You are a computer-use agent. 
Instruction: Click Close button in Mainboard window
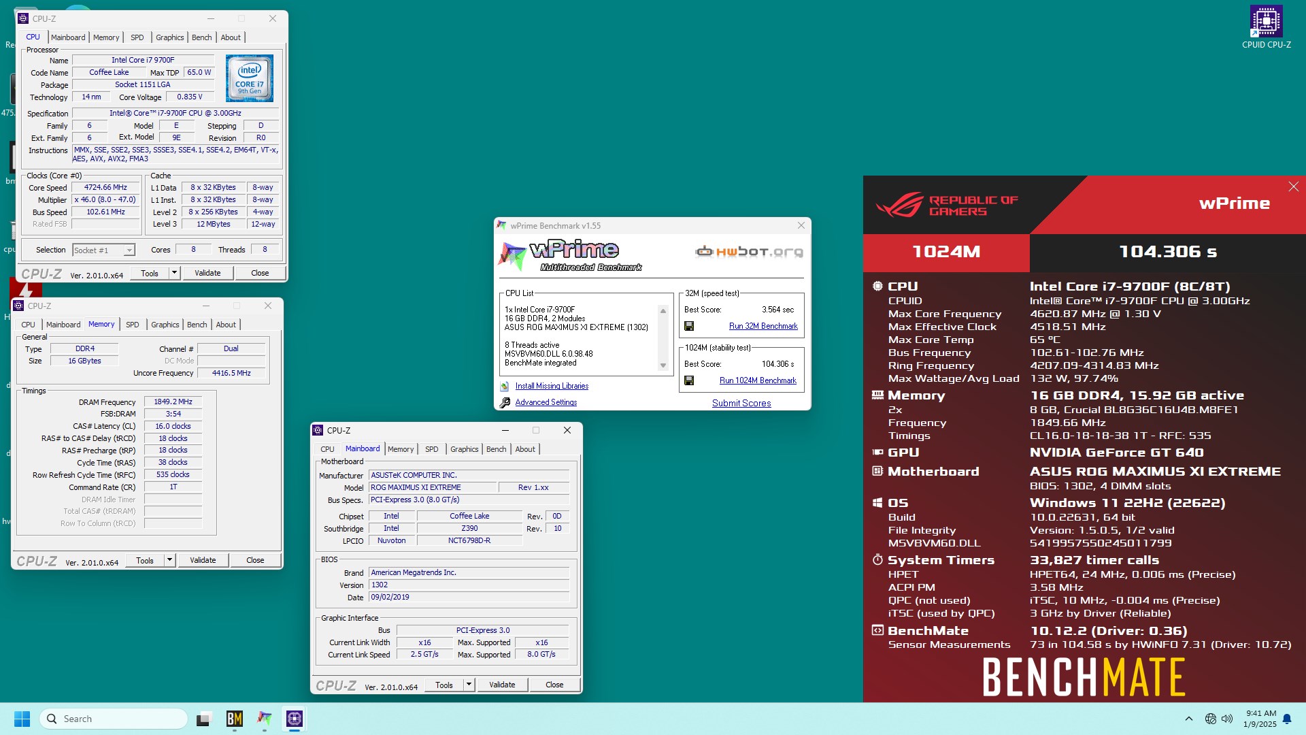click(x=554, y=685)
